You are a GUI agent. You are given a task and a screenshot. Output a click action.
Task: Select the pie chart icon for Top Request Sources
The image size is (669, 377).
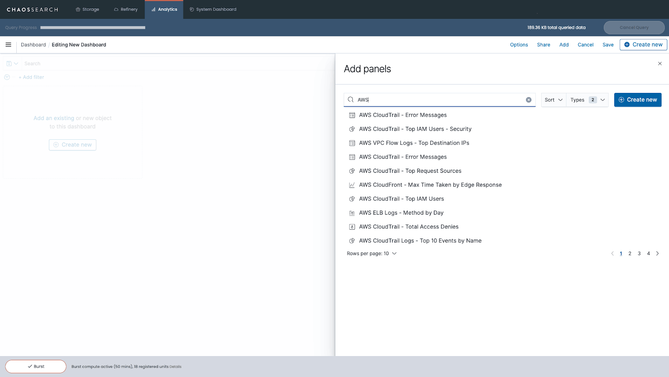point(352,171)
